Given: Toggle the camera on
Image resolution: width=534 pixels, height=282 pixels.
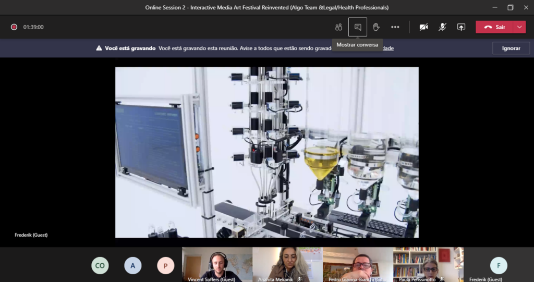Looking at the screenshot, I should 423,27.
